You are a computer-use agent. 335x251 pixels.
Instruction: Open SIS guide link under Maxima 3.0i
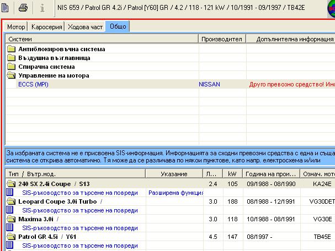(80, 228)
